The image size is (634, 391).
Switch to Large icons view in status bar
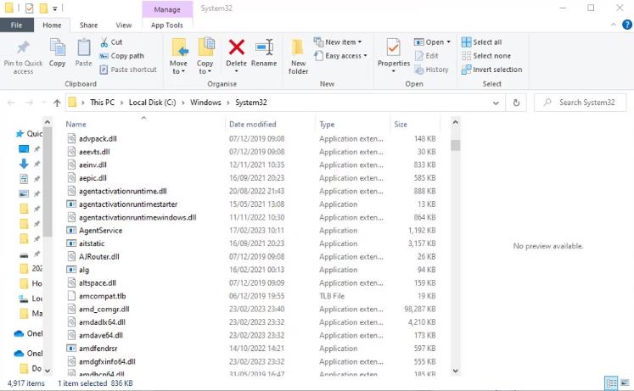click(x=626, y=383)
